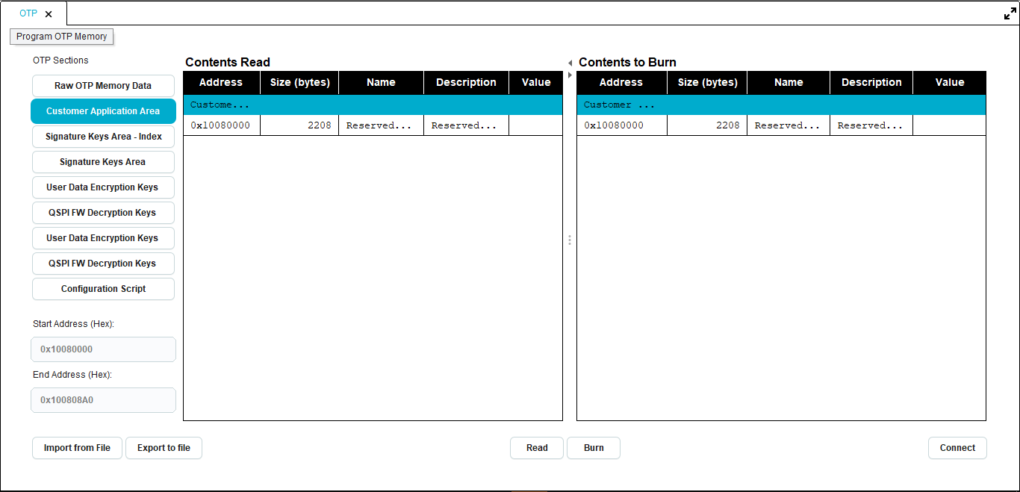This screenshot has height=492, width=1020.
Task: Select the 'Customer ...' group row in Contents to Burn
Action: tap(781, 105)
